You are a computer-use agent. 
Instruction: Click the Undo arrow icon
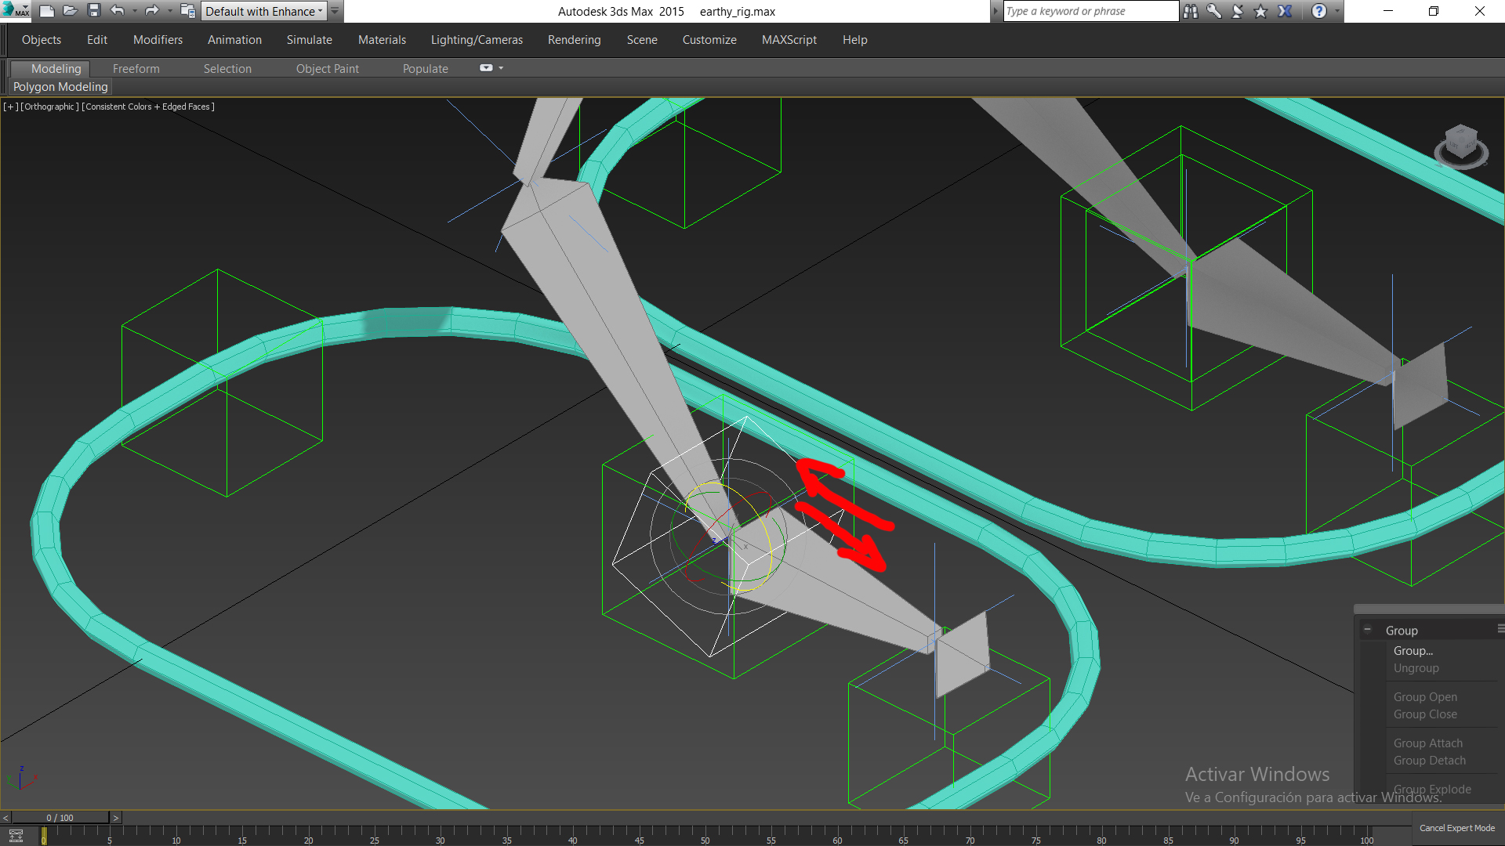coord(118,11)
